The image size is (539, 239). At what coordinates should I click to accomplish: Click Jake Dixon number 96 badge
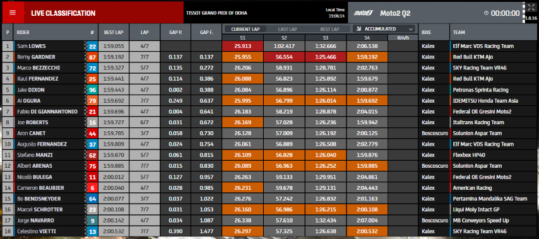pyautogui.click(x=92, y=90)
